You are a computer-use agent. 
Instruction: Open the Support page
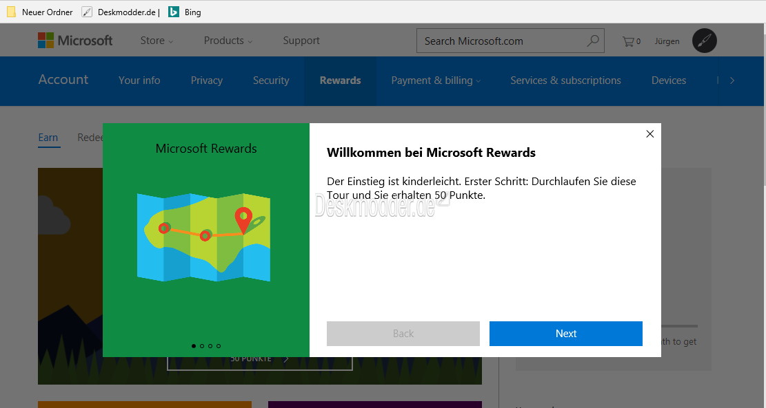[301, 41]
